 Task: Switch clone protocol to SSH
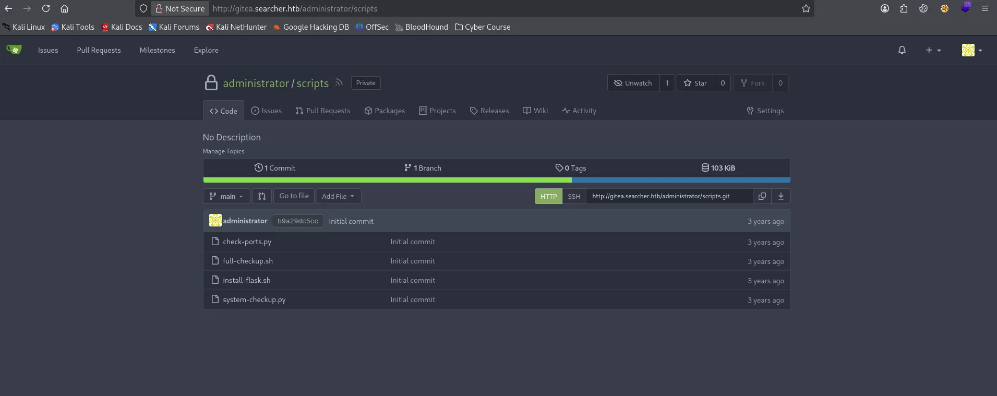pos(574,196)
